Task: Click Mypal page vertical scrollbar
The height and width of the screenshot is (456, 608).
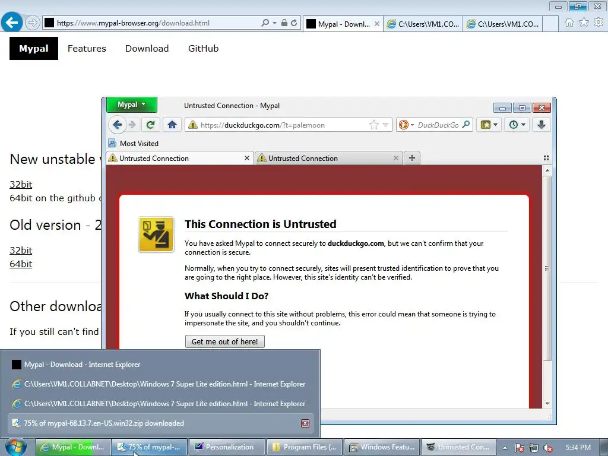Action: click(547, 268)
